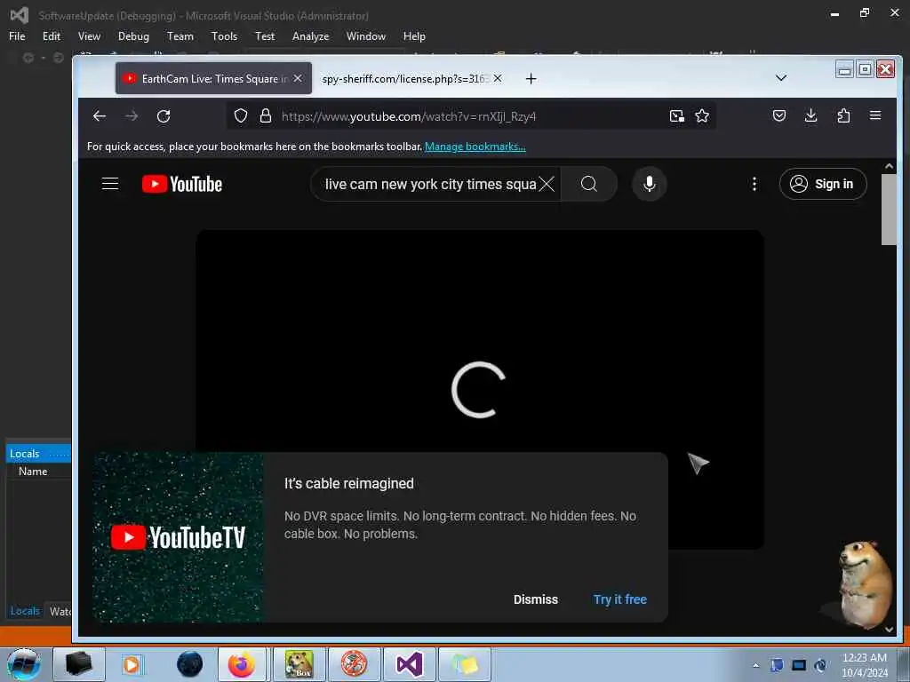The image size is (910, 682).
Task: Open the Box hamster taskbar icon
Action: 299,664
